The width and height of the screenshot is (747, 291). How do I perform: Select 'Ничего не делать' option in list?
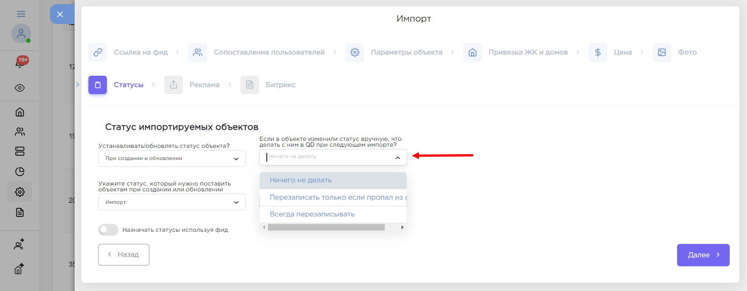tap(301, 180)
